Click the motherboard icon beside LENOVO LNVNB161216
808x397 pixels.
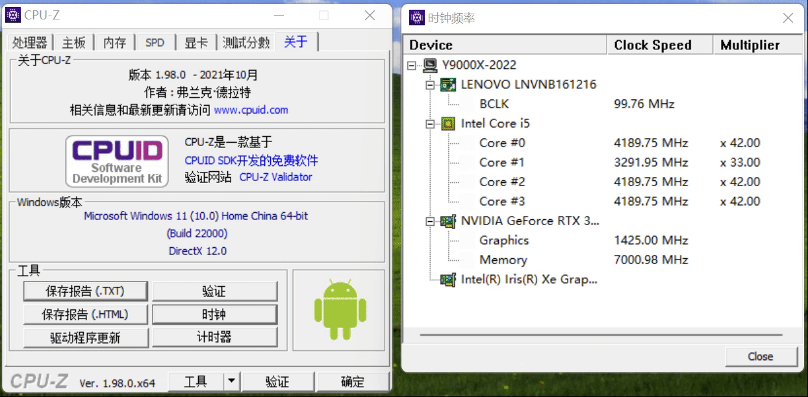point(447,84)
